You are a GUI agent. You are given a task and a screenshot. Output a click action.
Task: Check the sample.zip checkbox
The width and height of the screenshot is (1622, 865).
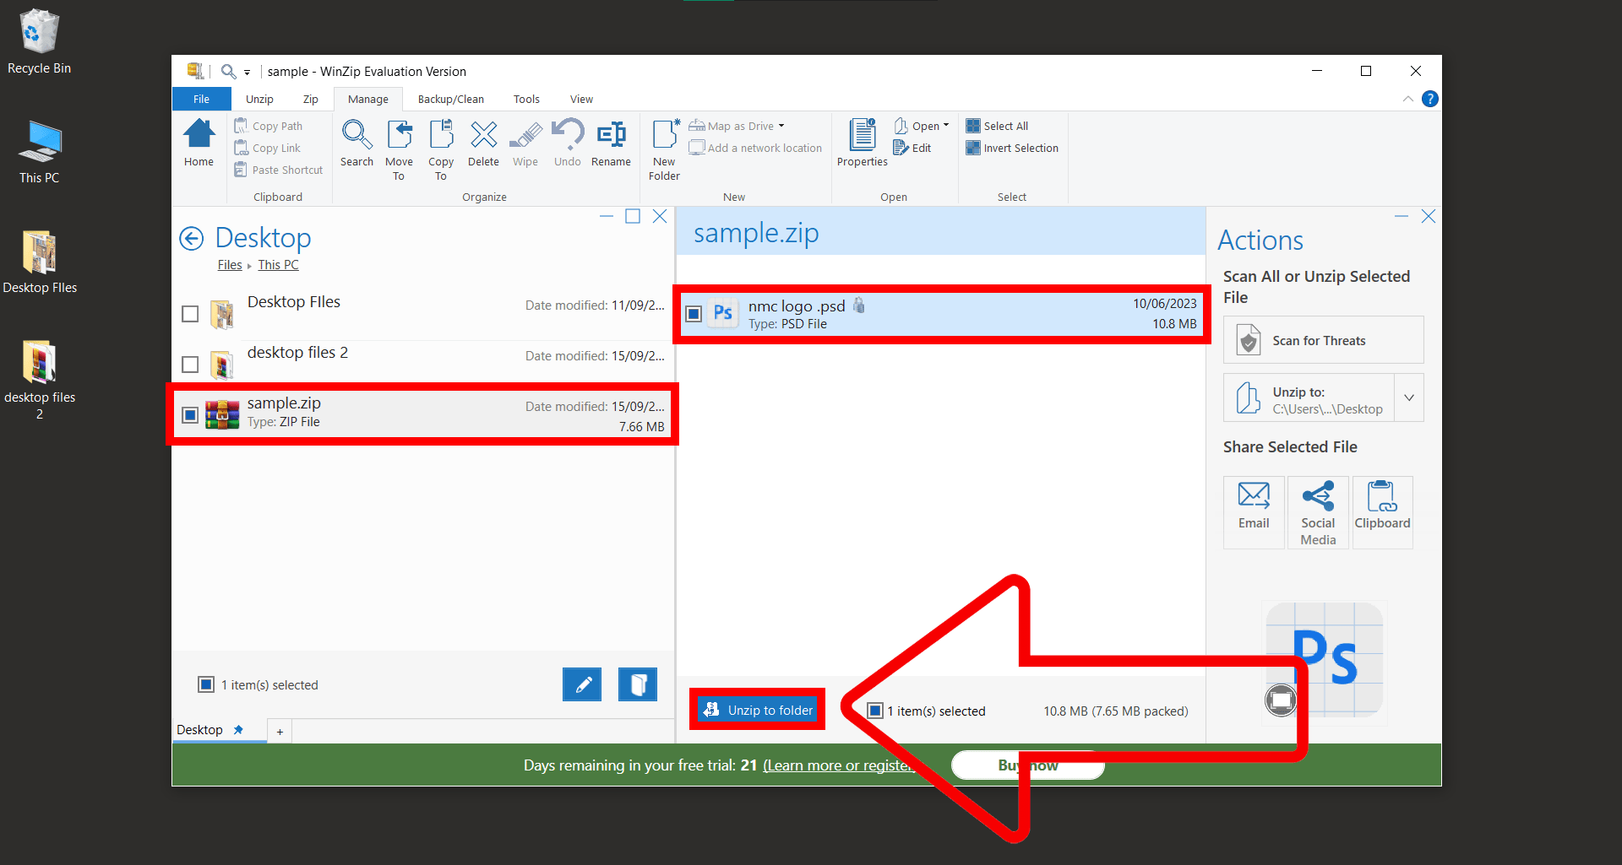189,414
